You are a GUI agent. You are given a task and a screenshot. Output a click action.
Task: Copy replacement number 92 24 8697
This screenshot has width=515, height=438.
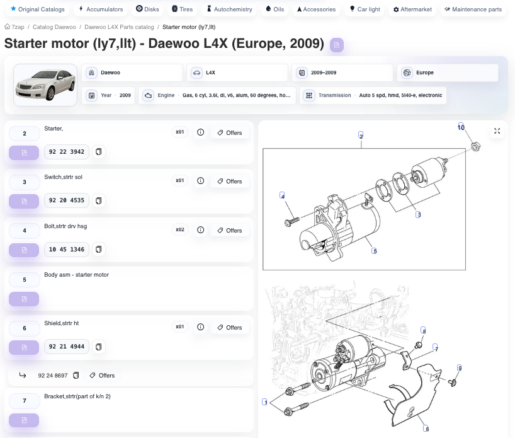tap(76, 375)
